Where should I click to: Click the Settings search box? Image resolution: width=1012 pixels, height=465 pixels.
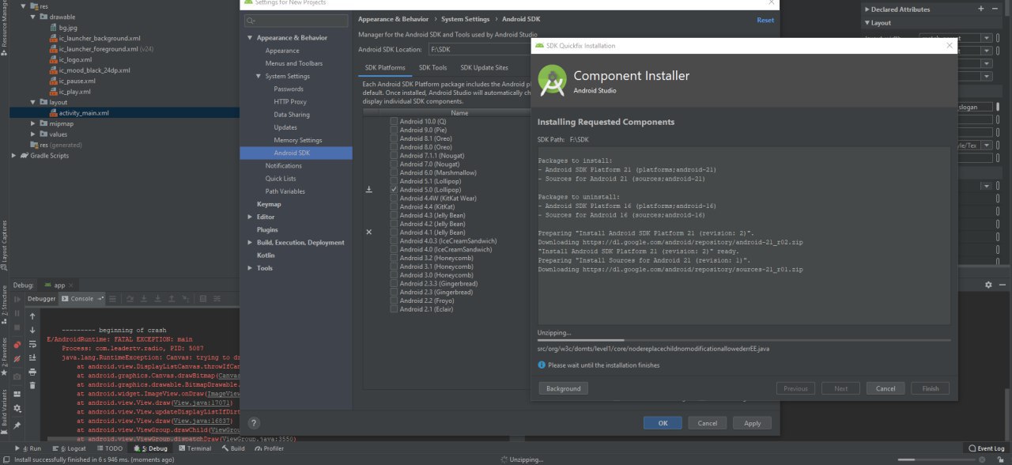(296, 20)
